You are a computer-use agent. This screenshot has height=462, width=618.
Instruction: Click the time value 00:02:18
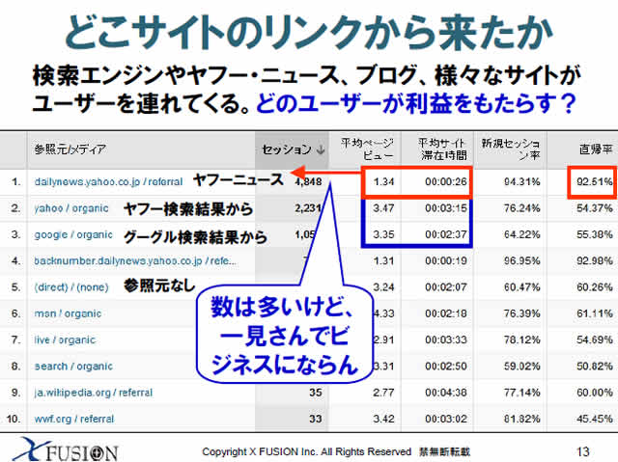[x=446, y=313]
